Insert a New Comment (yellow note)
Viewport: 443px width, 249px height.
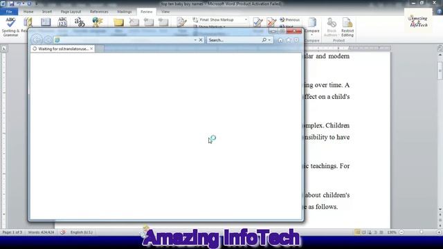tap(118, 22)
